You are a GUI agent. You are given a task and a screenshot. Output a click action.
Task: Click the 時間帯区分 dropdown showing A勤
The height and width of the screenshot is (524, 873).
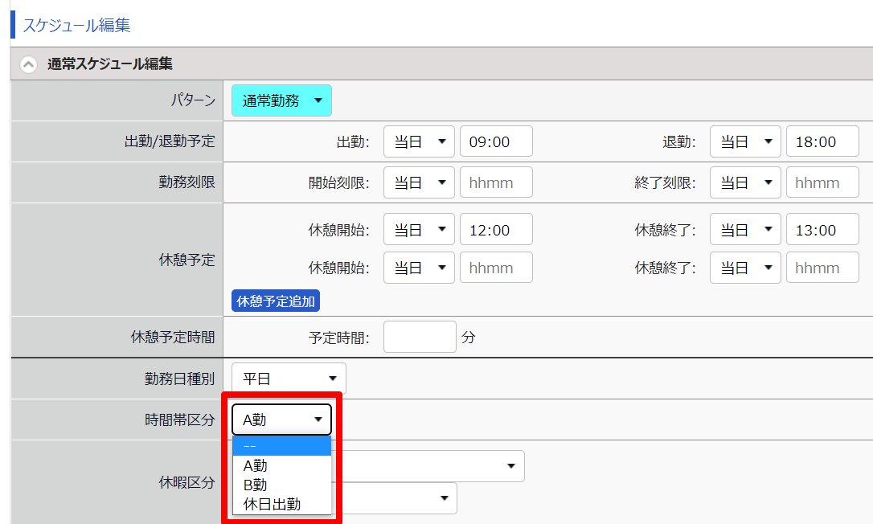281,420
